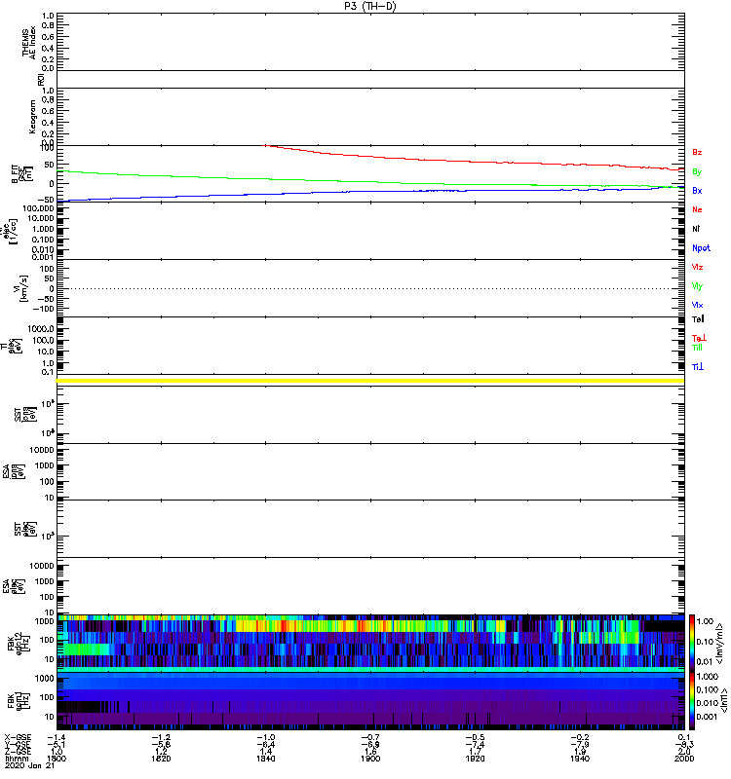Click the '1800' time tick label
Viewport: 731px width, 779px height.
[57, 759]
